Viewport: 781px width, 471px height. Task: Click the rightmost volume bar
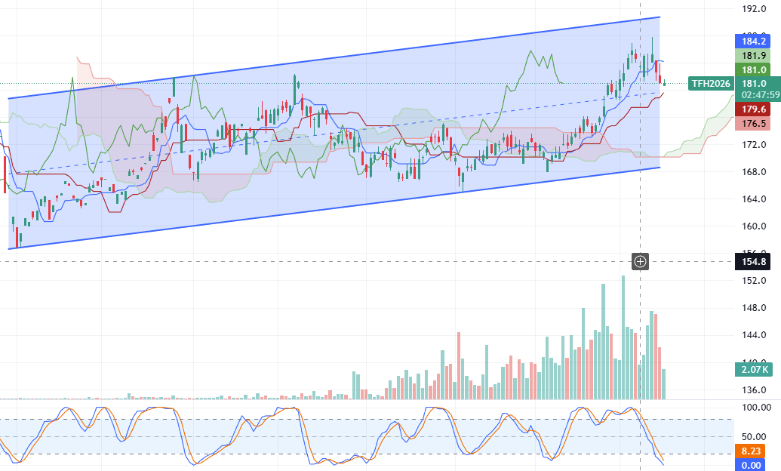click(x=664, y=383)
